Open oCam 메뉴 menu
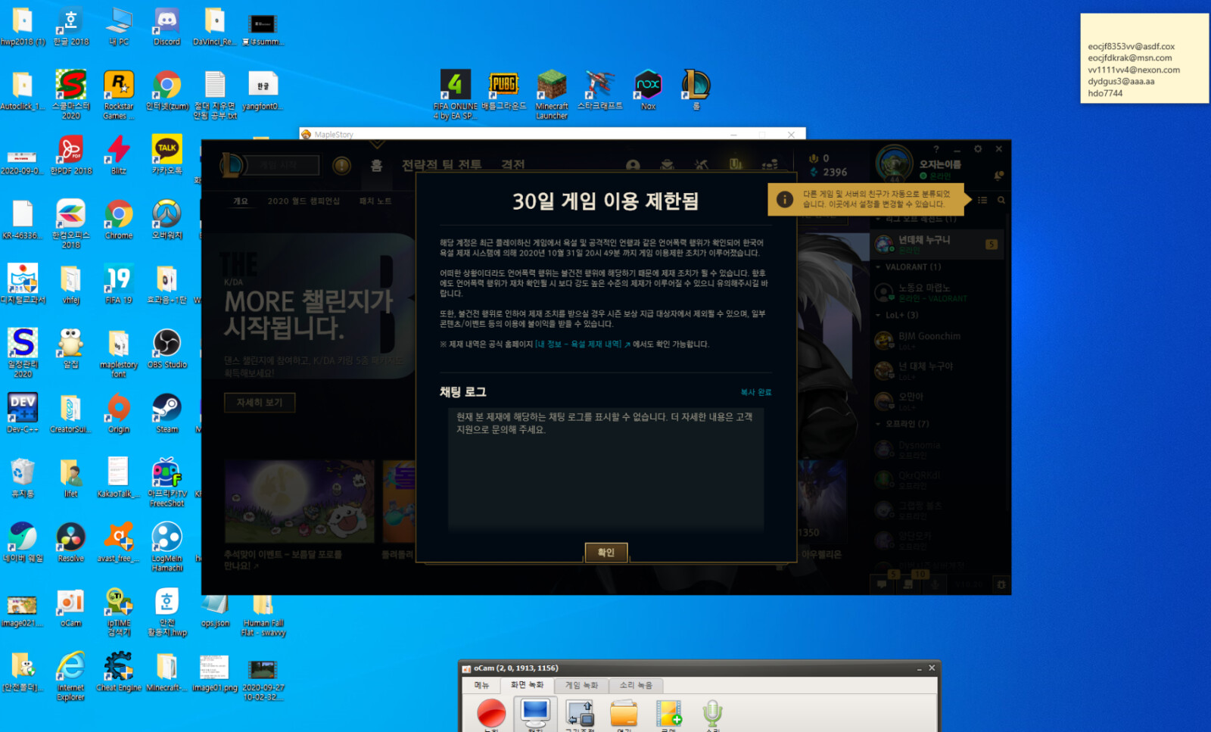Image resolution: width=1211 pixels, height=732 pixels. tap(482, 685)
